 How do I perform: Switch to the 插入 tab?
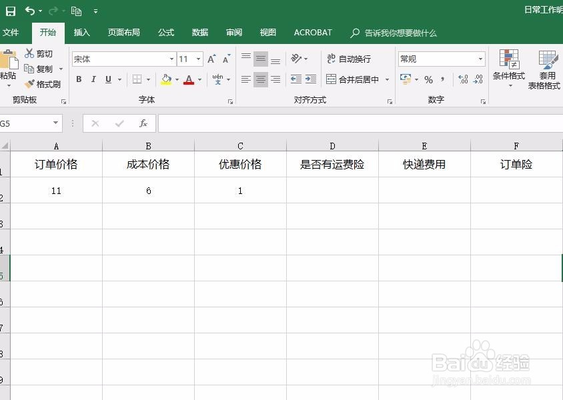tap(82, 33)
